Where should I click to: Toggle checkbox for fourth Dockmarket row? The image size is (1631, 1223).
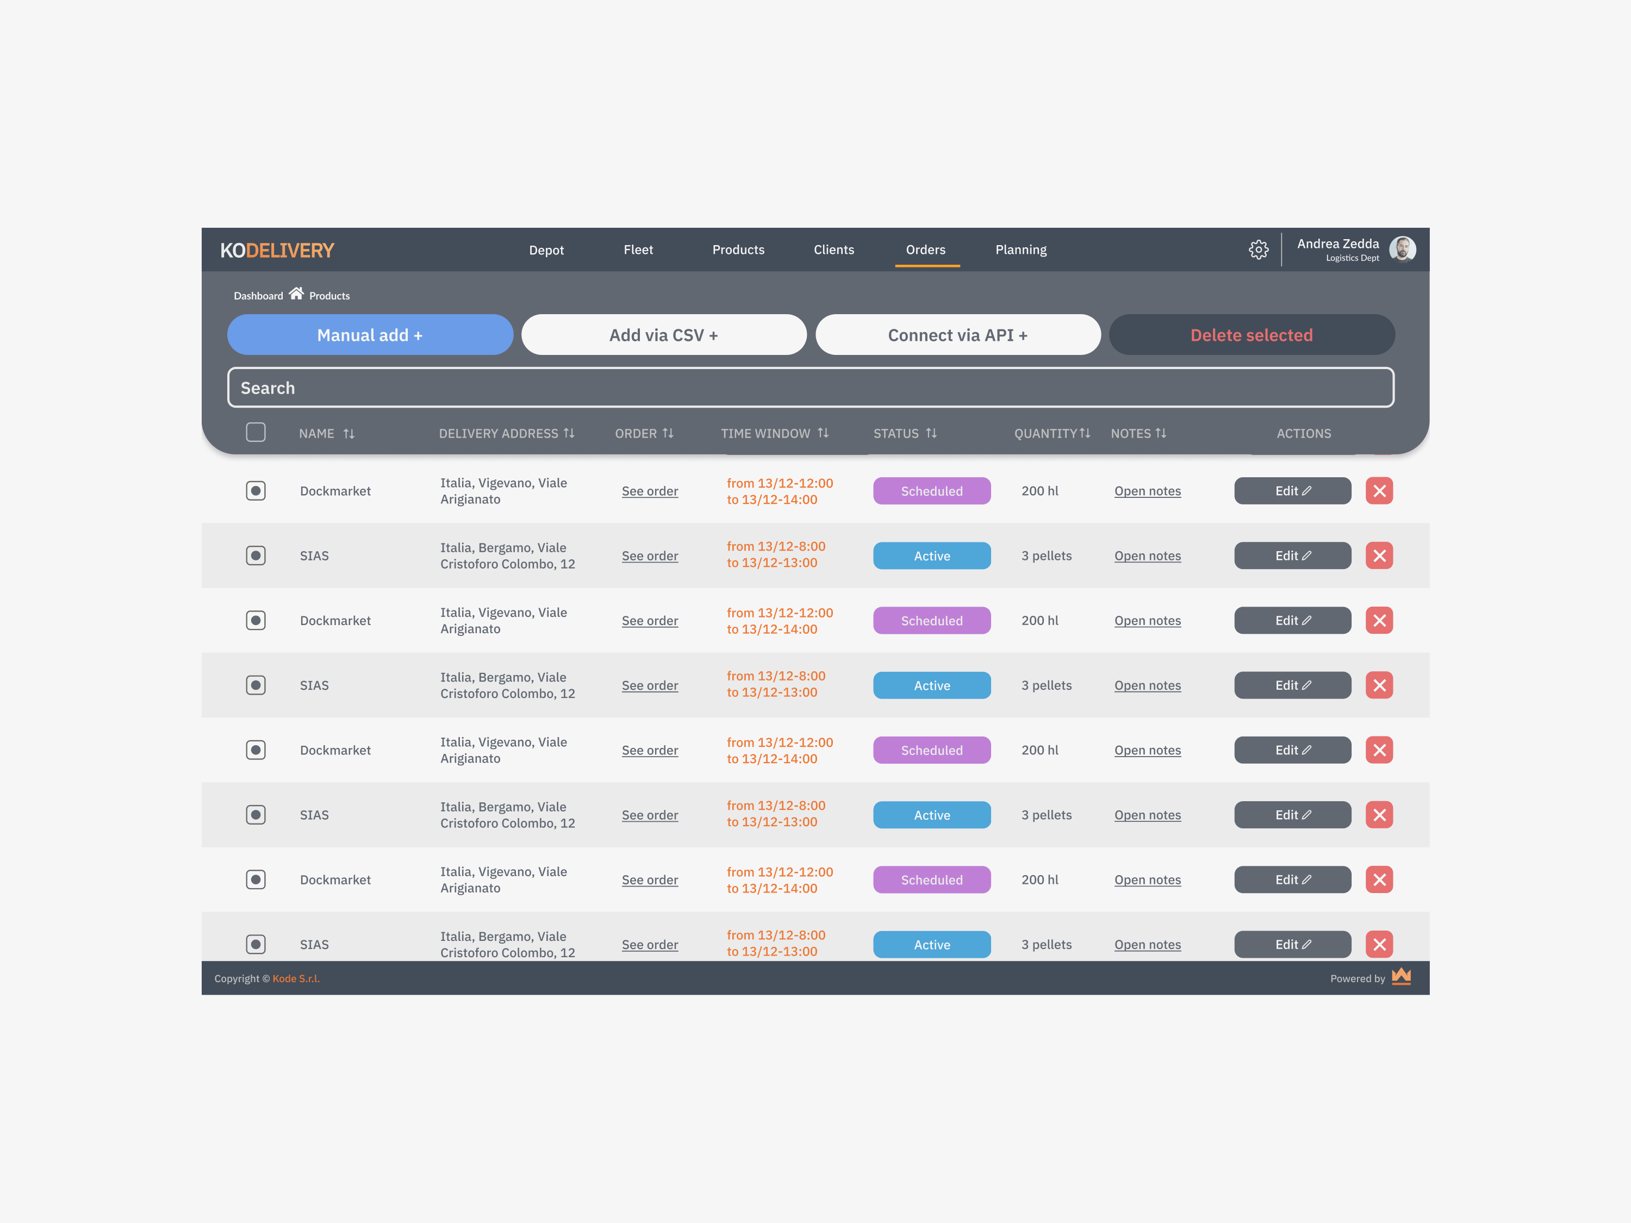coord(256,880)
